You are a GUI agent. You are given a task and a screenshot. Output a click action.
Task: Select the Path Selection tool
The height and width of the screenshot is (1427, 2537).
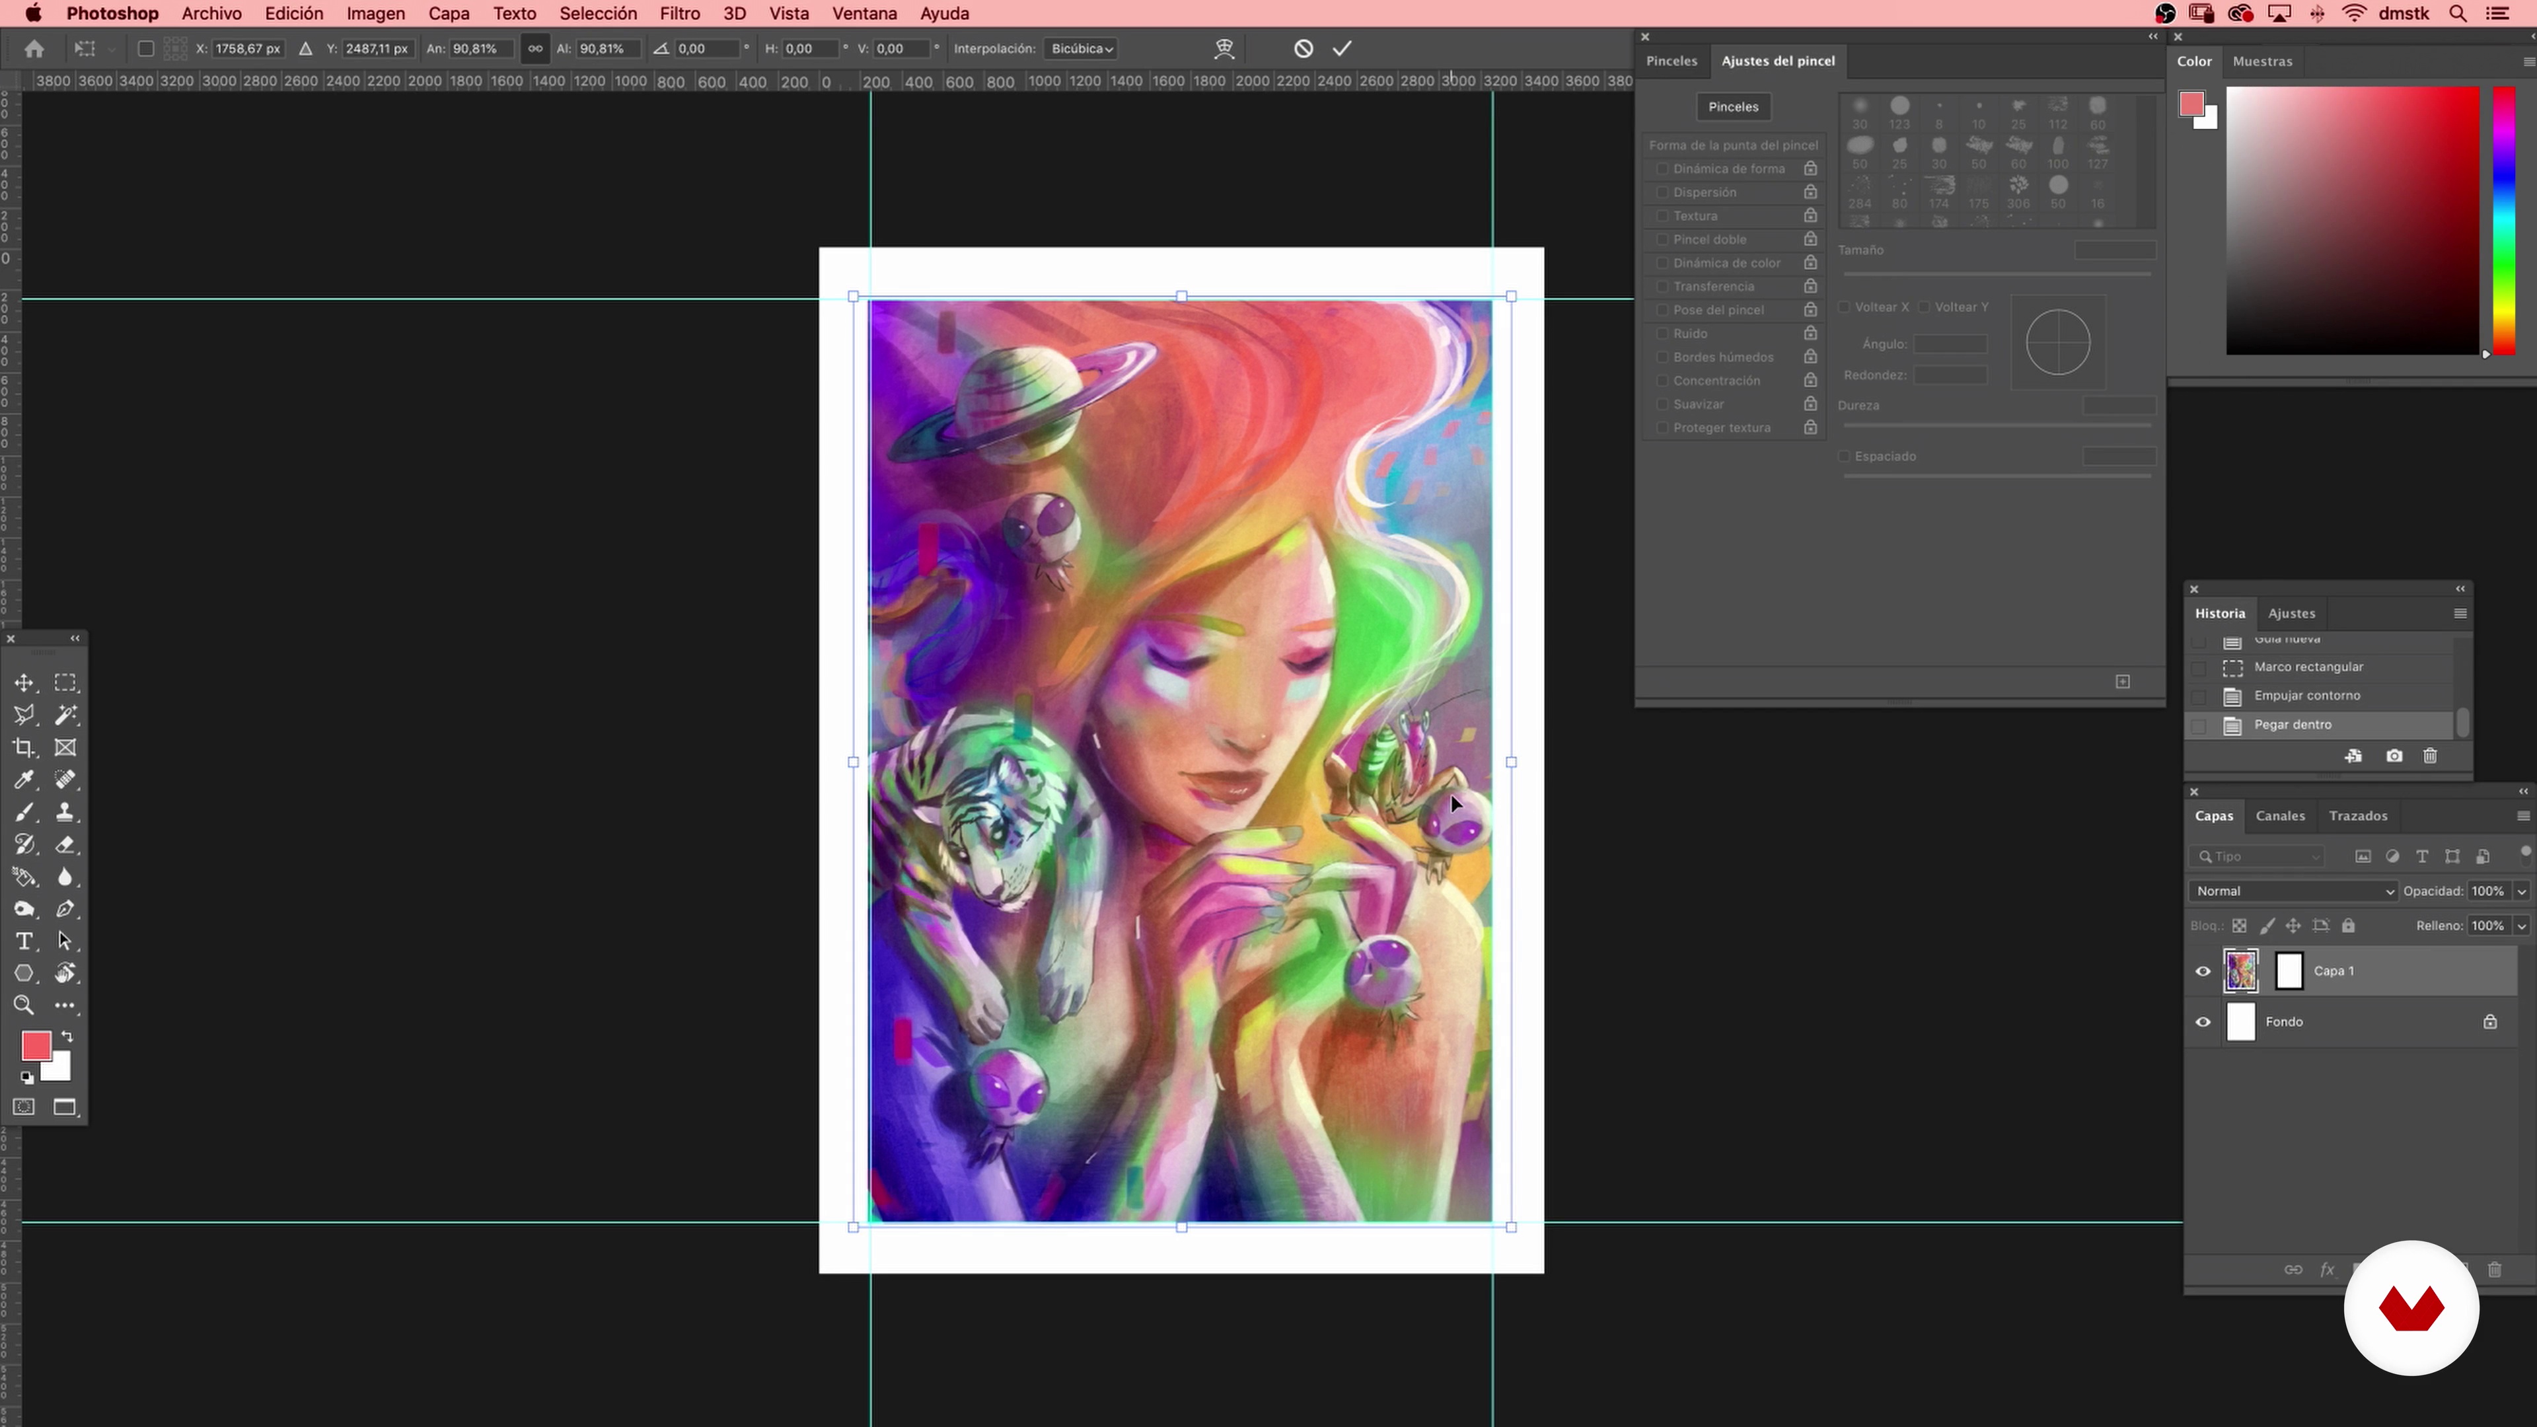65,941
